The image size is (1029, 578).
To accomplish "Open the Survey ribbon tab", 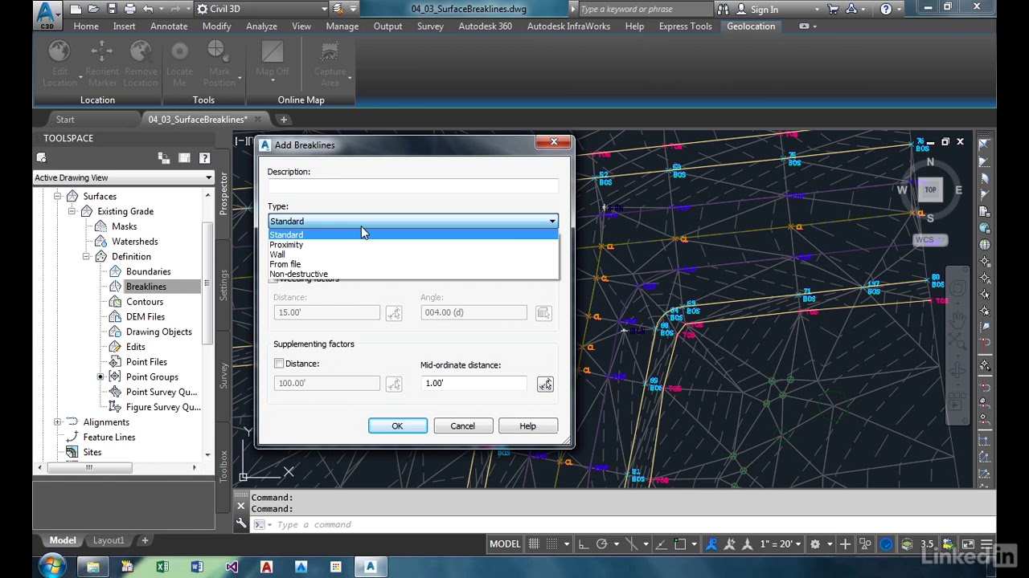I will click(x=430, y=26).
